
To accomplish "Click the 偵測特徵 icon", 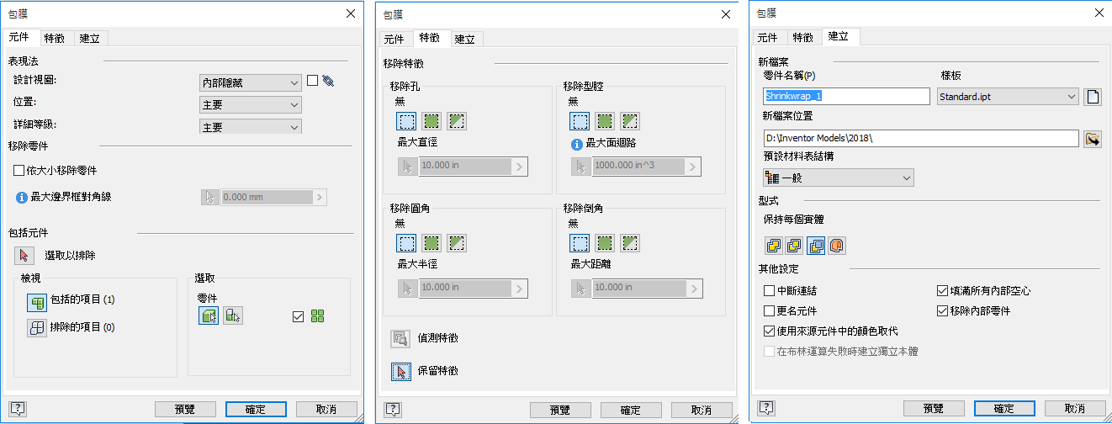I will point(400,338).
